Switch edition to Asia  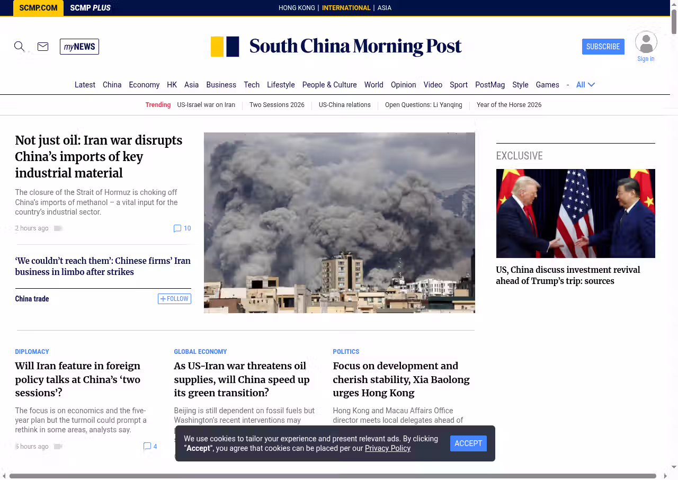point(384,8)
